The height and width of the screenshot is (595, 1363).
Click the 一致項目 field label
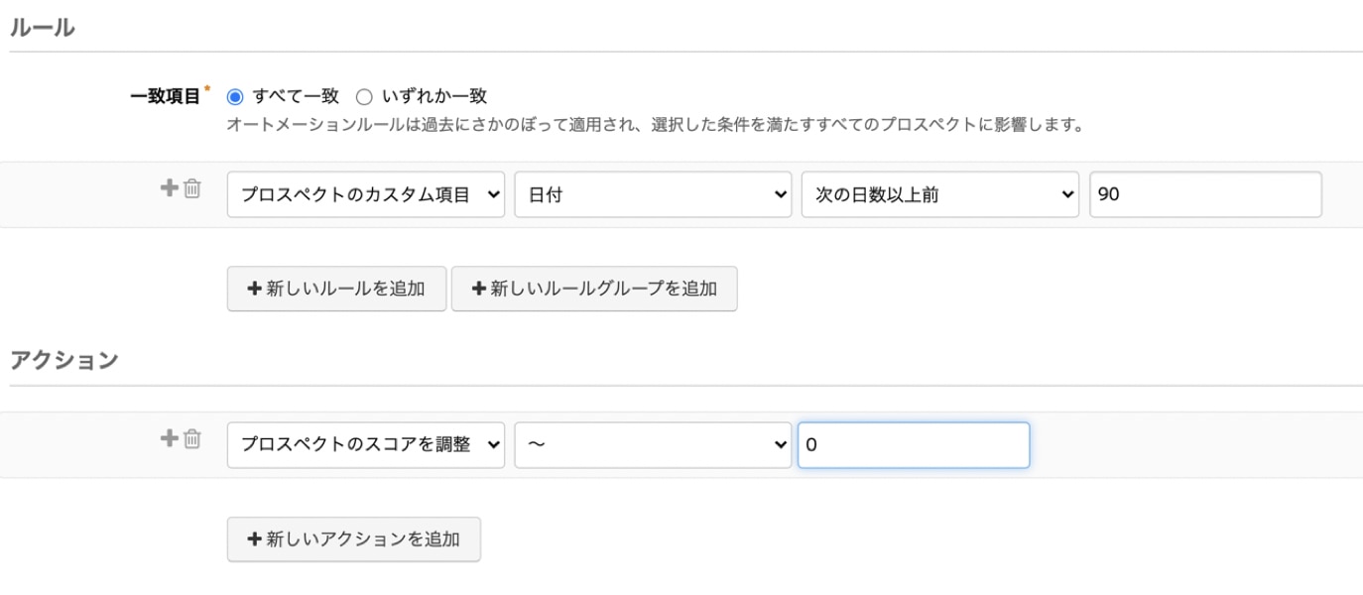point(166,97)
